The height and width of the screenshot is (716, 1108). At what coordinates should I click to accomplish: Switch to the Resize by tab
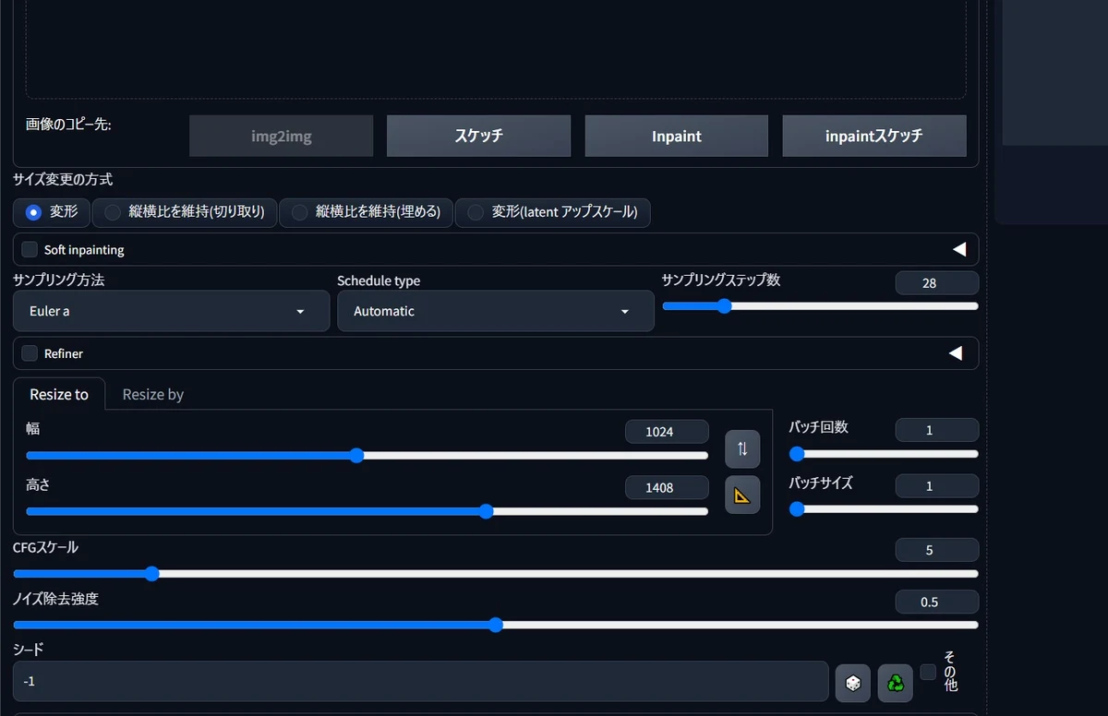(153, 394)
